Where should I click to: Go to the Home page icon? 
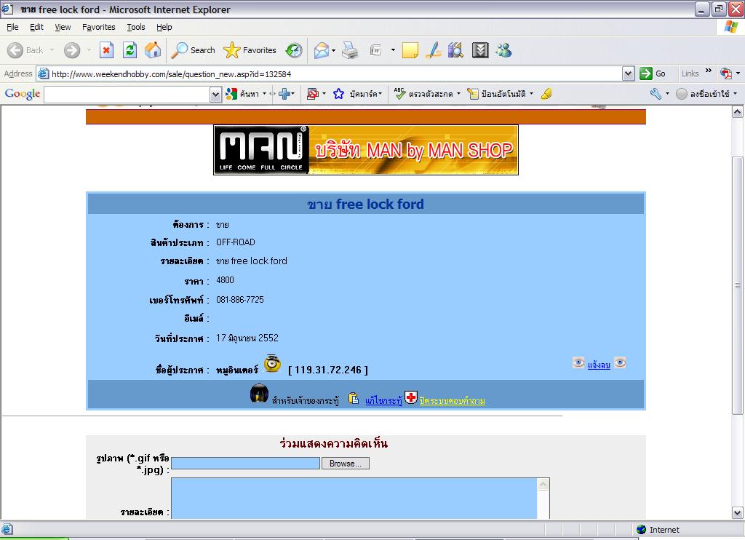[153, 50]
